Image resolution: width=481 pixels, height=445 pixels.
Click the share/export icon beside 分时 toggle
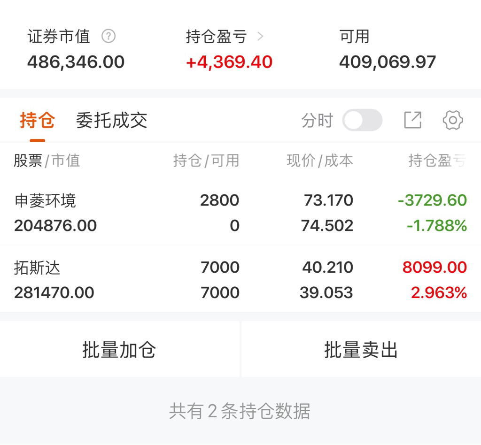(412, 120)
